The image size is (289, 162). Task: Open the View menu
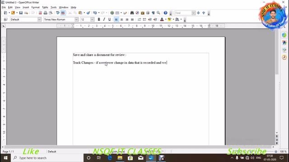18,7
